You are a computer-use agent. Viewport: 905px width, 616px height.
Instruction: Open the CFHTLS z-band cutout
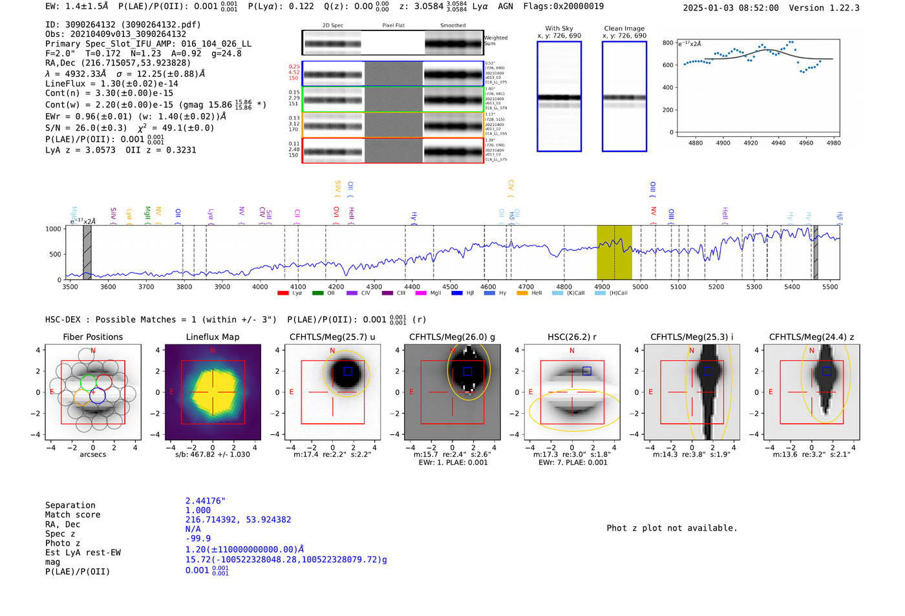[x=812, y=392]
